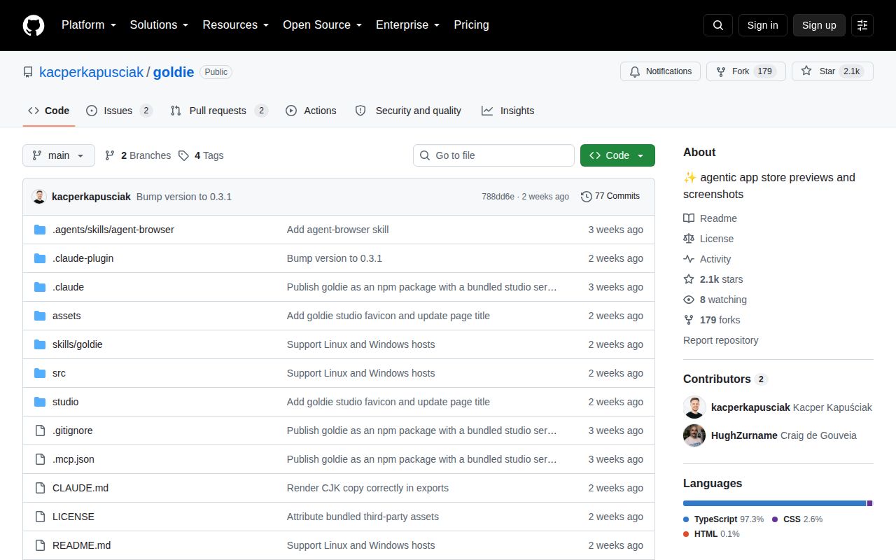This screenshot has width=896, height=560.
Task: Switch to the Pull requests tab
Action: pos(219,111)
